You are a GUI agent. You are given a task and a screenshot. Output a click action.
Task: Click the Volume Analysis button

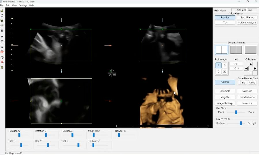point(247,23)
